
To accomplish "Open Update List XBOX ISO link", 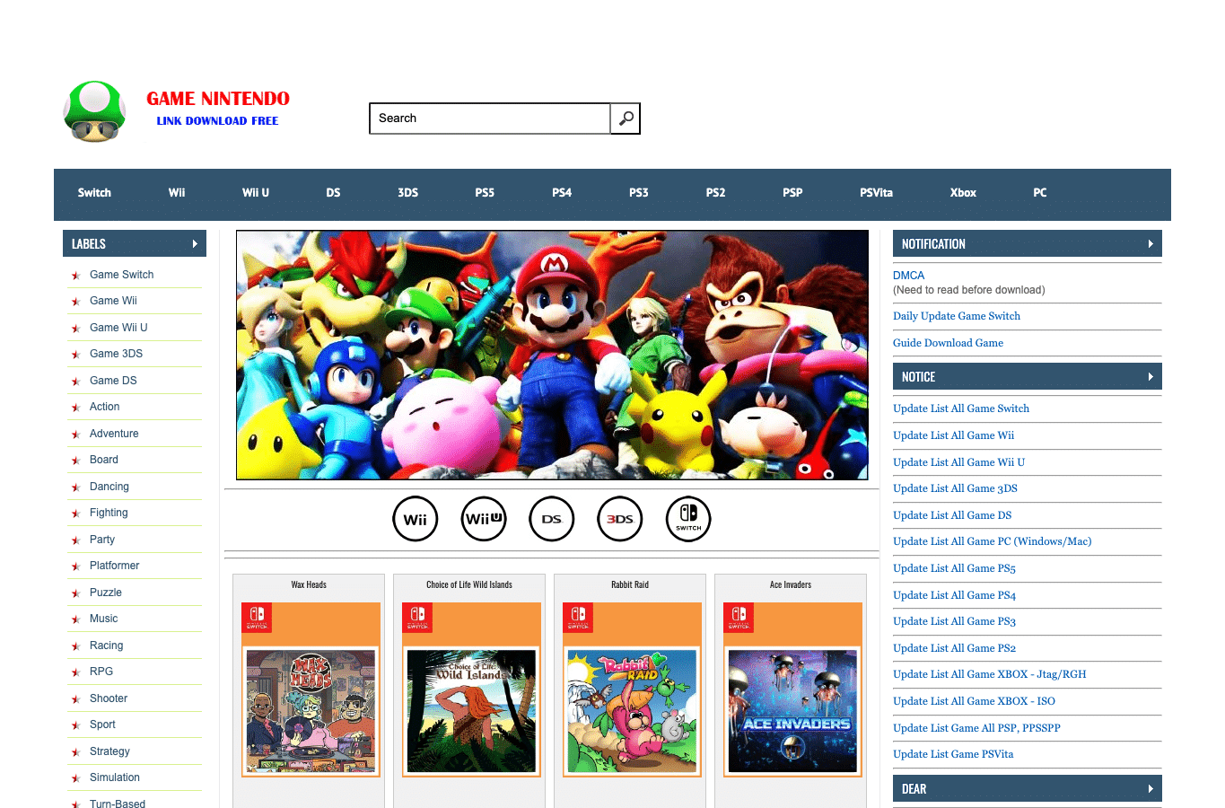I will click(974, 701).
